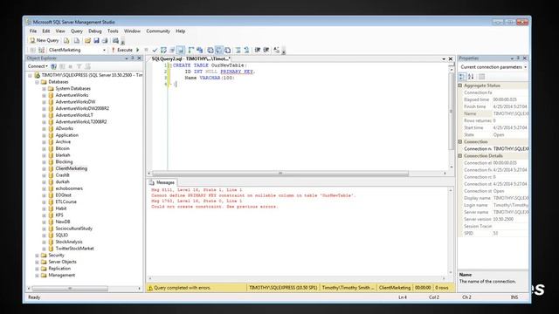Collapse the Aggregate Status section
Image resolution: width=559 pixels, height=314 pixels.
(x=460, y=85)
